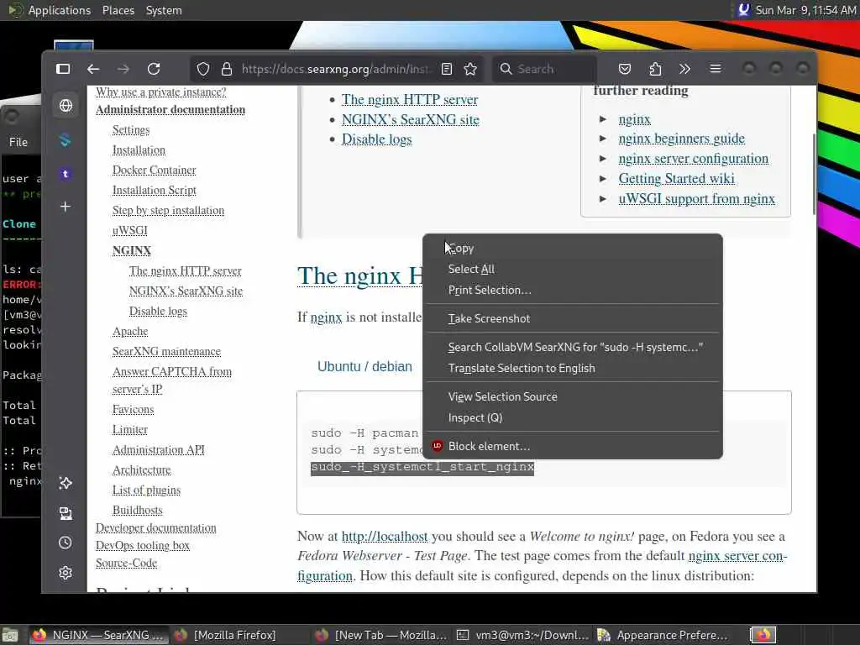
Task: Bookmark this page with the star icon
Action: (470, 69)
